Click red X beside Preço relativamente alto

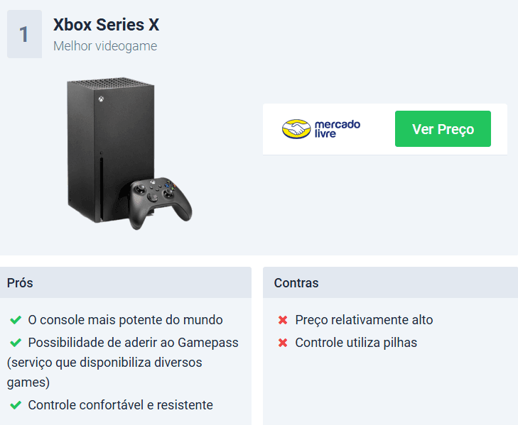pyautogui.click(x=283, y=320)
